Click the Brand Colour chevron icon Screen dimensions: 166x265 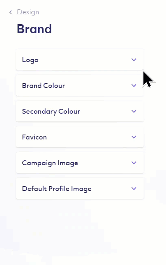134,85
